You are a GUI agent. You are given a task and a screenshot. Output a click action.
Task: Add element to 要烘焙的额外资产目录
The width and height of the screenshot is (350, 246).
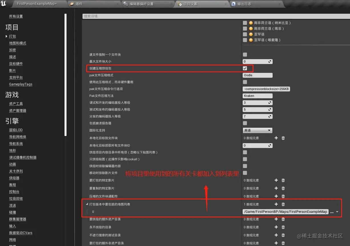pyautogui.click(x=276, y=219)
